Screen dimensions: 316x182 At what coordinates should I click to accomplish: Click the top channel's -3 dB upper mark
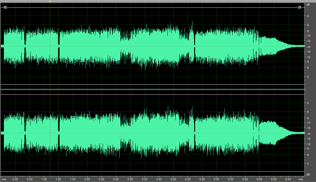(x=308, y=16)
